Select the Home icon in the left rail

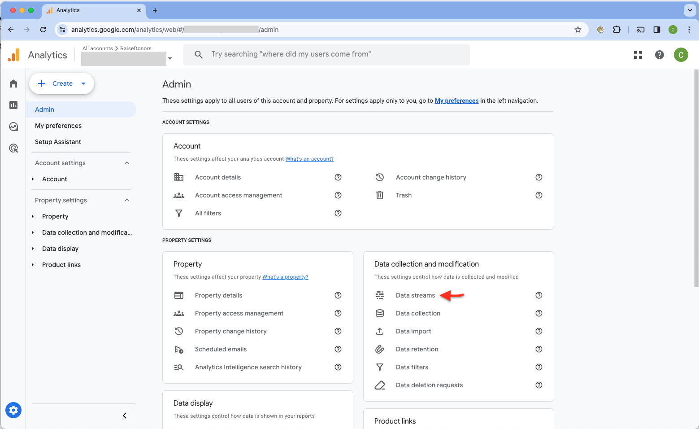coord(13,83)
